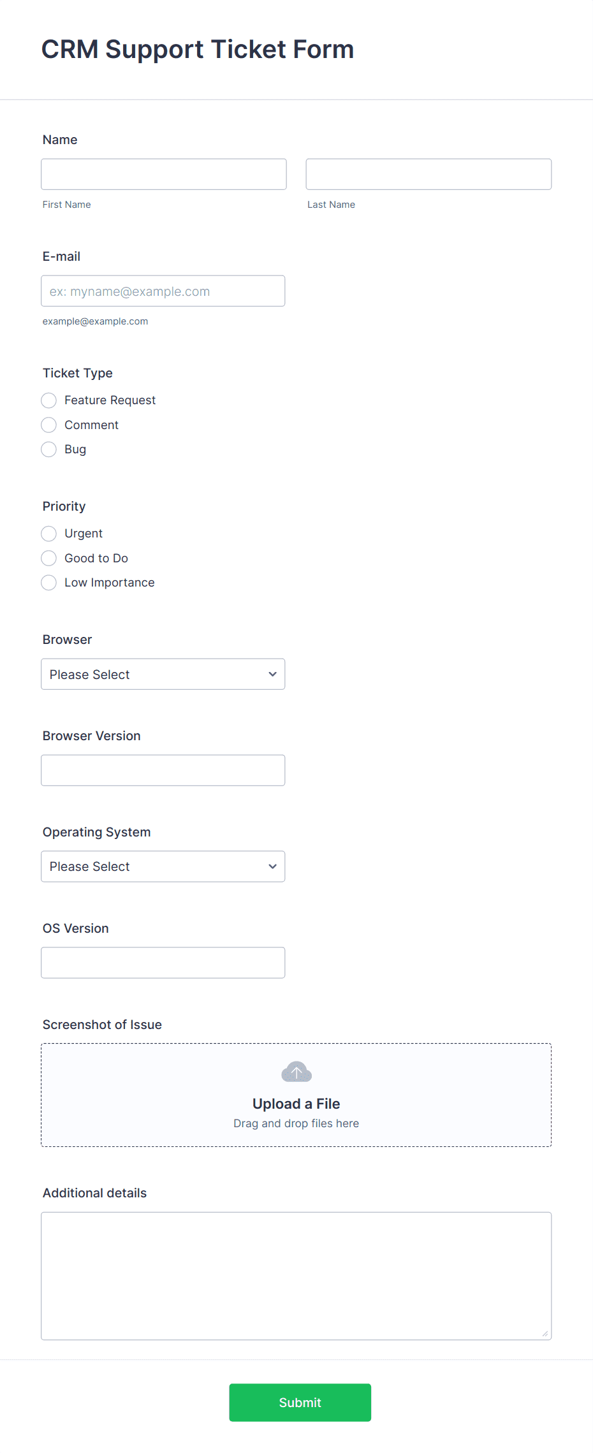Click the Browser dropdown chevron arrow
Image resolution: width=593 pixels, height=1453 pixels.
272,674
